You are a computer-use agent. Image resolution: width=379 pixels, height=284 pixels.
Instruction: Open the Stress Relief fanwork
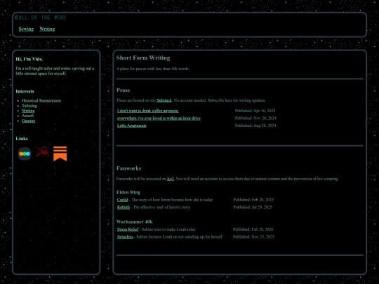click(128, 229)
